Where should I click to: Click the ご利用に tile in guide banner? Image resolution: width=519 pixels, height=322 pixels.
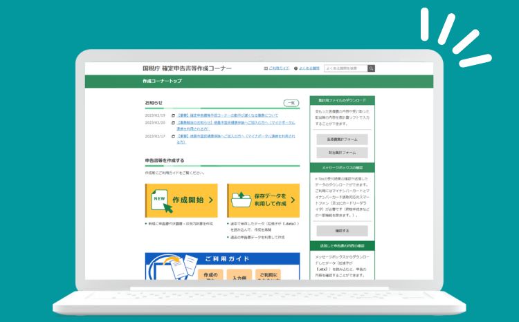tap(268, 275)
